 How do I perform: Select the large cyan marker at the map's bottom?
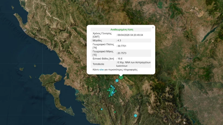(135, 115)
